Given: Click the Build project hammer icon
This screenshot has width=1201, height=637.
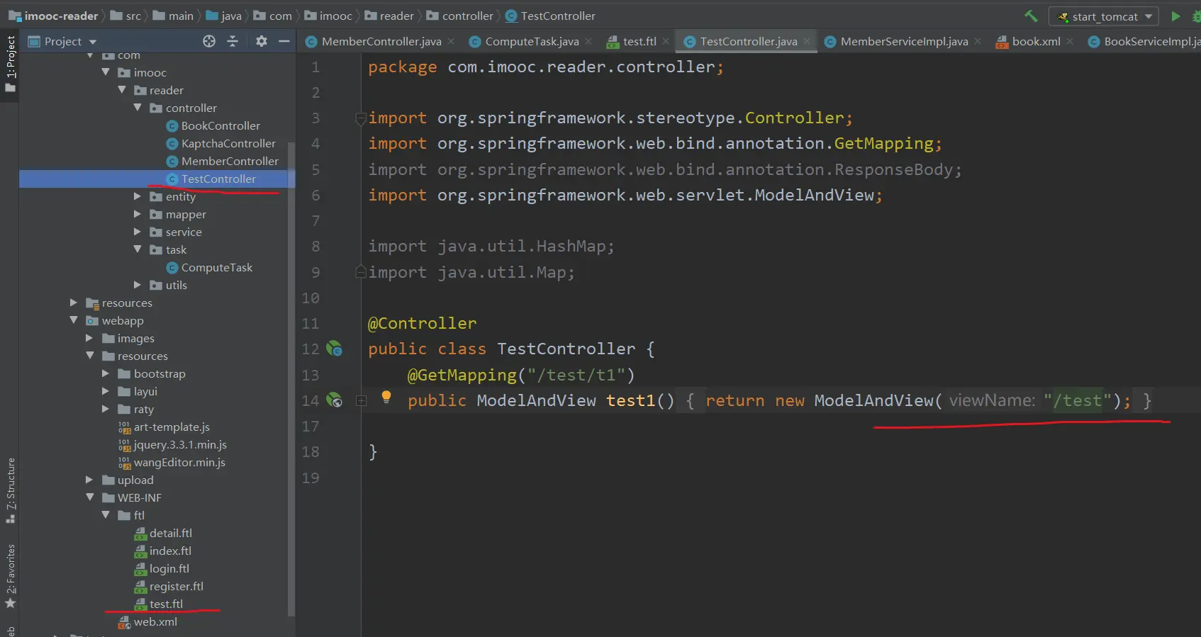Looking at the screenshot, I should click(1031, 16).
